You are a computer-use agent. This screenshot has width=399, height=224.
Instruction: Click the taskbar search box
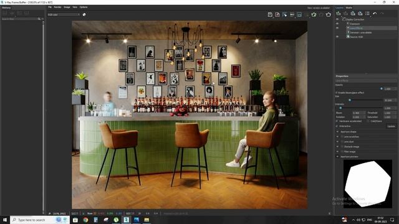click(x=39, y=220)
